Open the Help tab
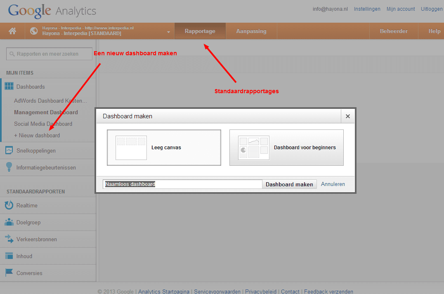Image resolution: width=444 pixels, height=294 pixels. tap(434, 31)
